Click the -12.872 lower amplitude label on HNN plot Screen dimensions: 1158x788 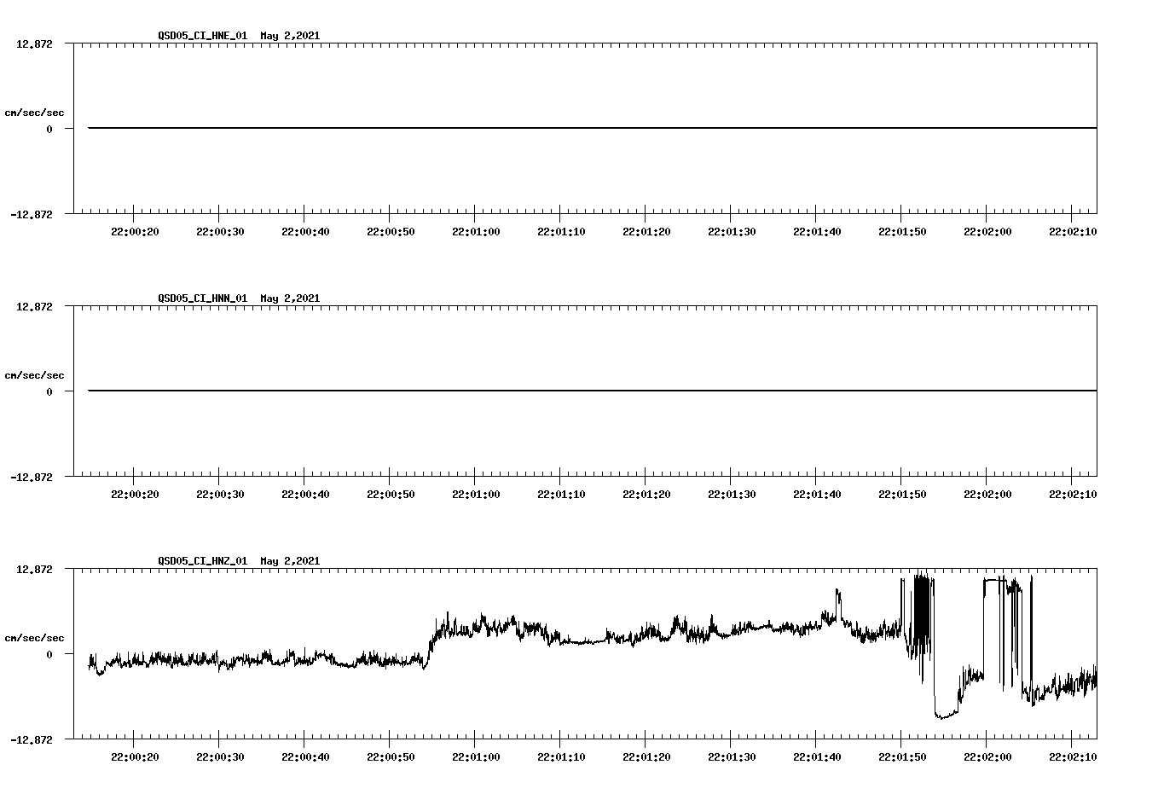(x=32, y=478)
